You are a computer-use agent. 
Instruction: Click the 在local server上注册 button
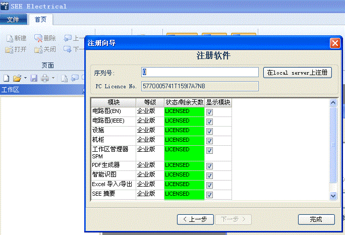[297, 73]
